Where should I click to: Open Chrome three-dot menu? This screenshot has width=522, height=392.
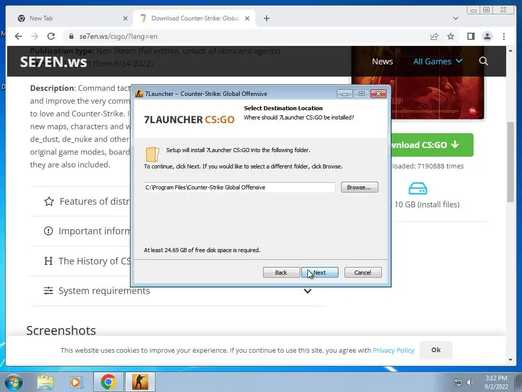tap(504, 36)
